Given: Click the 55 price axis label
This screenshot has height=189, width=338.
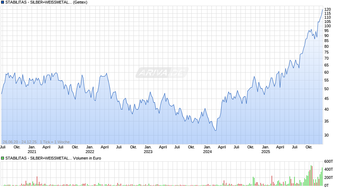Looking at the screenshot, I should [x=326, y=80].
